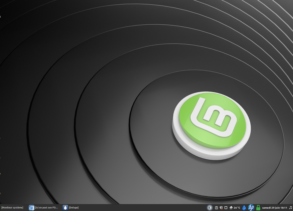Click the removable drives tray icon
This screenshot has width=293, height=211.
tap(226, 208)
